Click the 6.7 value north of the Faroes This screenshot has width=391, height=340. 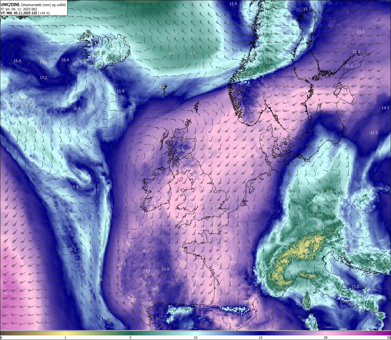172,53
